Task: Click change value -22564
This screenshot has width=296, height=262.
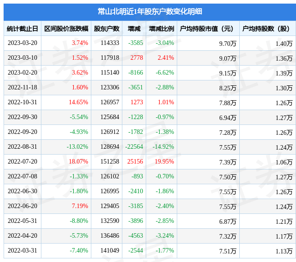Action: point(134,147)
